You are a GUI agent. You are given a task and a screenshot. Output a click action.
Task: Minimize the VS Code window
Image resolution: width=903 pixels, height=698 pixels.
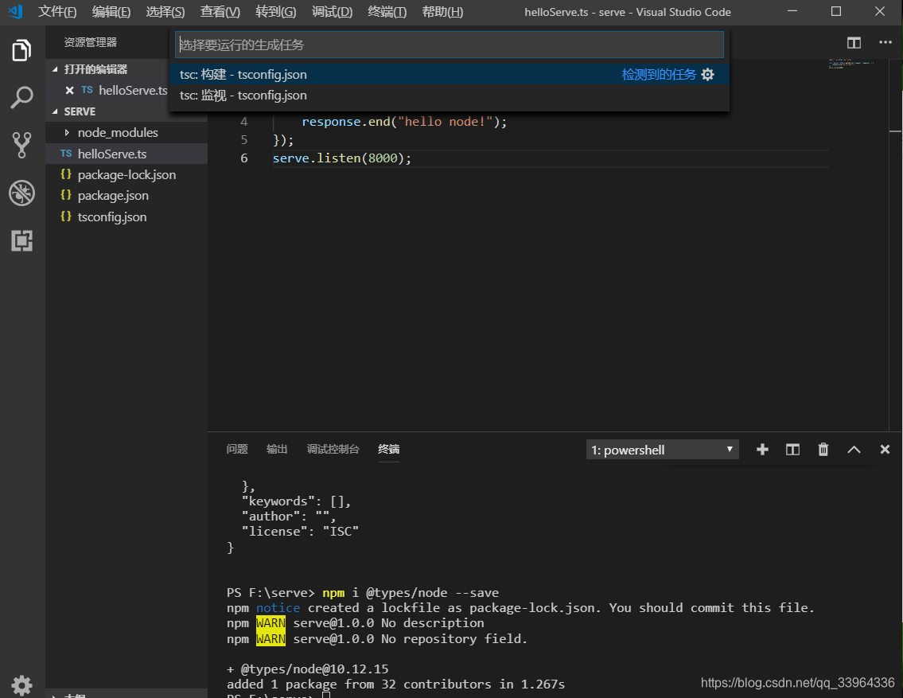pyautogui.click(x=792, y=11)
